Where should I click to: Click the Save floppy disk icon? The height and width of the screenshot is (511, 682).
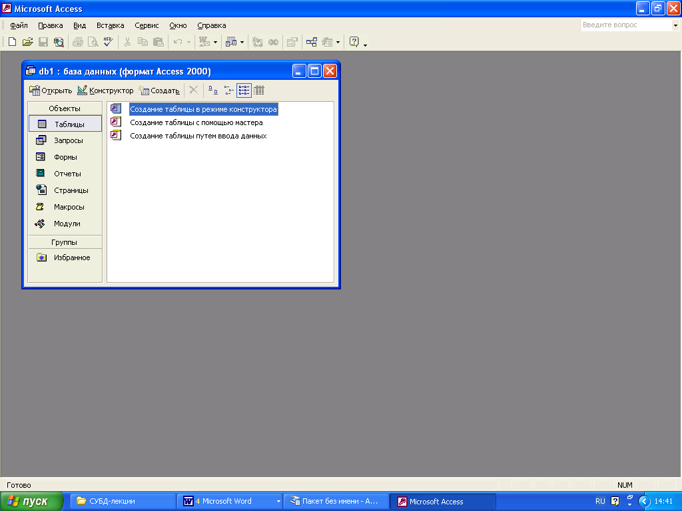pyautogui.click(x=43, y=42)
